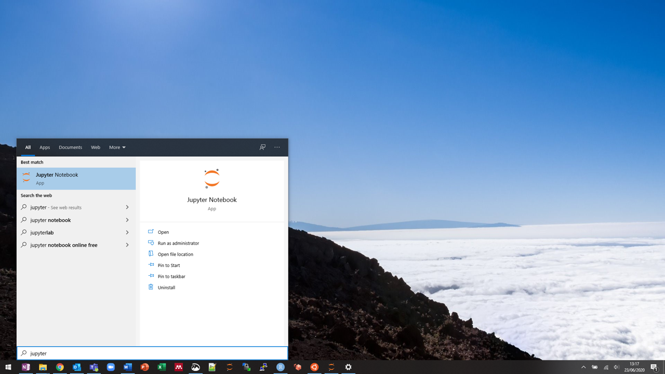This screenshot has width=665, height=374.
Task: Open the search feedback icon
Action: pos(262,148)
